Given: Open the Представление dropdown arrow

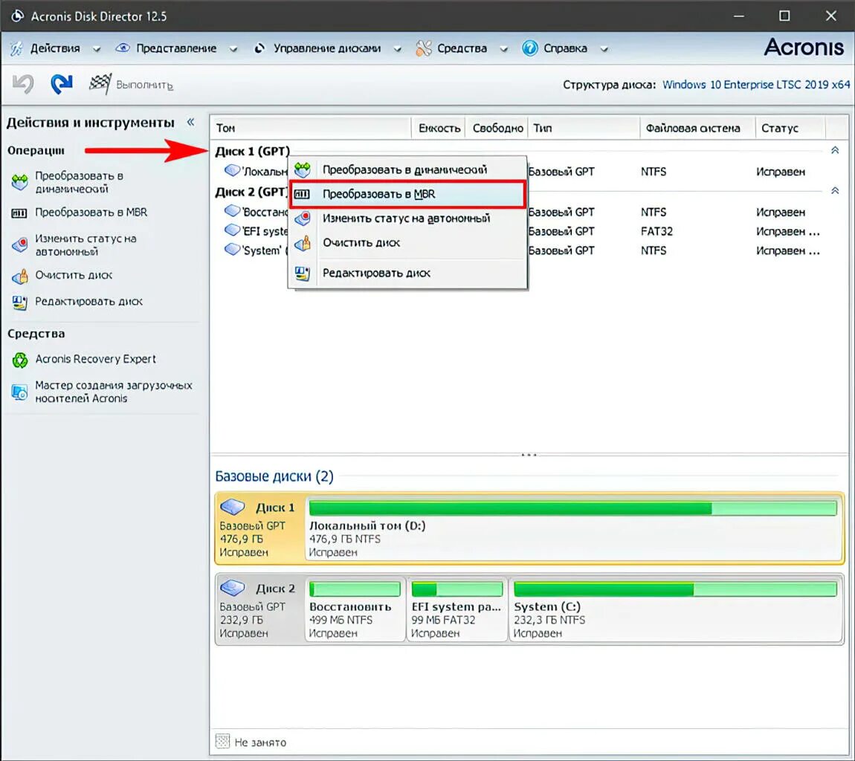Looking at the screenshot, I should point(233,49).
